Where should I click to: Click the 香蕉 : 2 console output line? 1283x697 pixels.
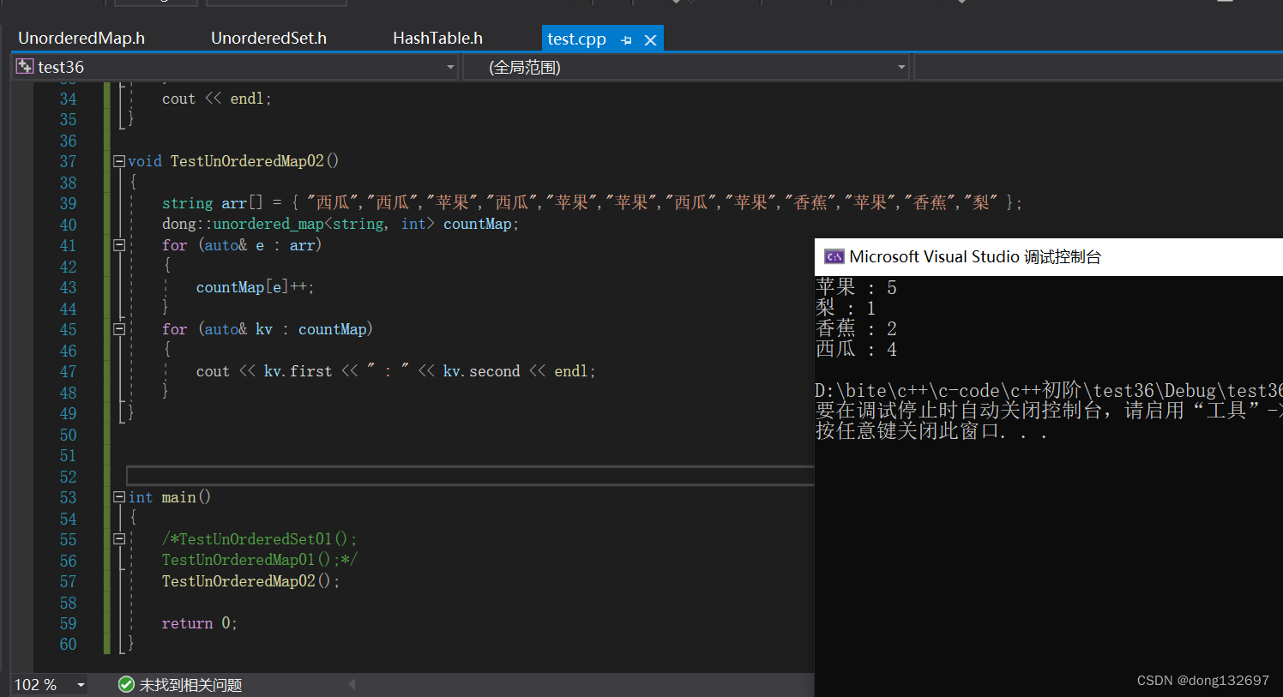pyautogui.click(x=856, y=328)
